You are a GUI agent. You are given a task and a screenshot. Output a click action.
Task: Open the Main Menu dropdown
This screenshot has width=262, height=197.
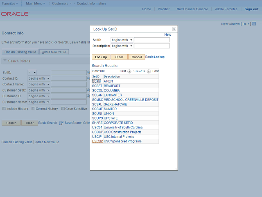(36, 3)
